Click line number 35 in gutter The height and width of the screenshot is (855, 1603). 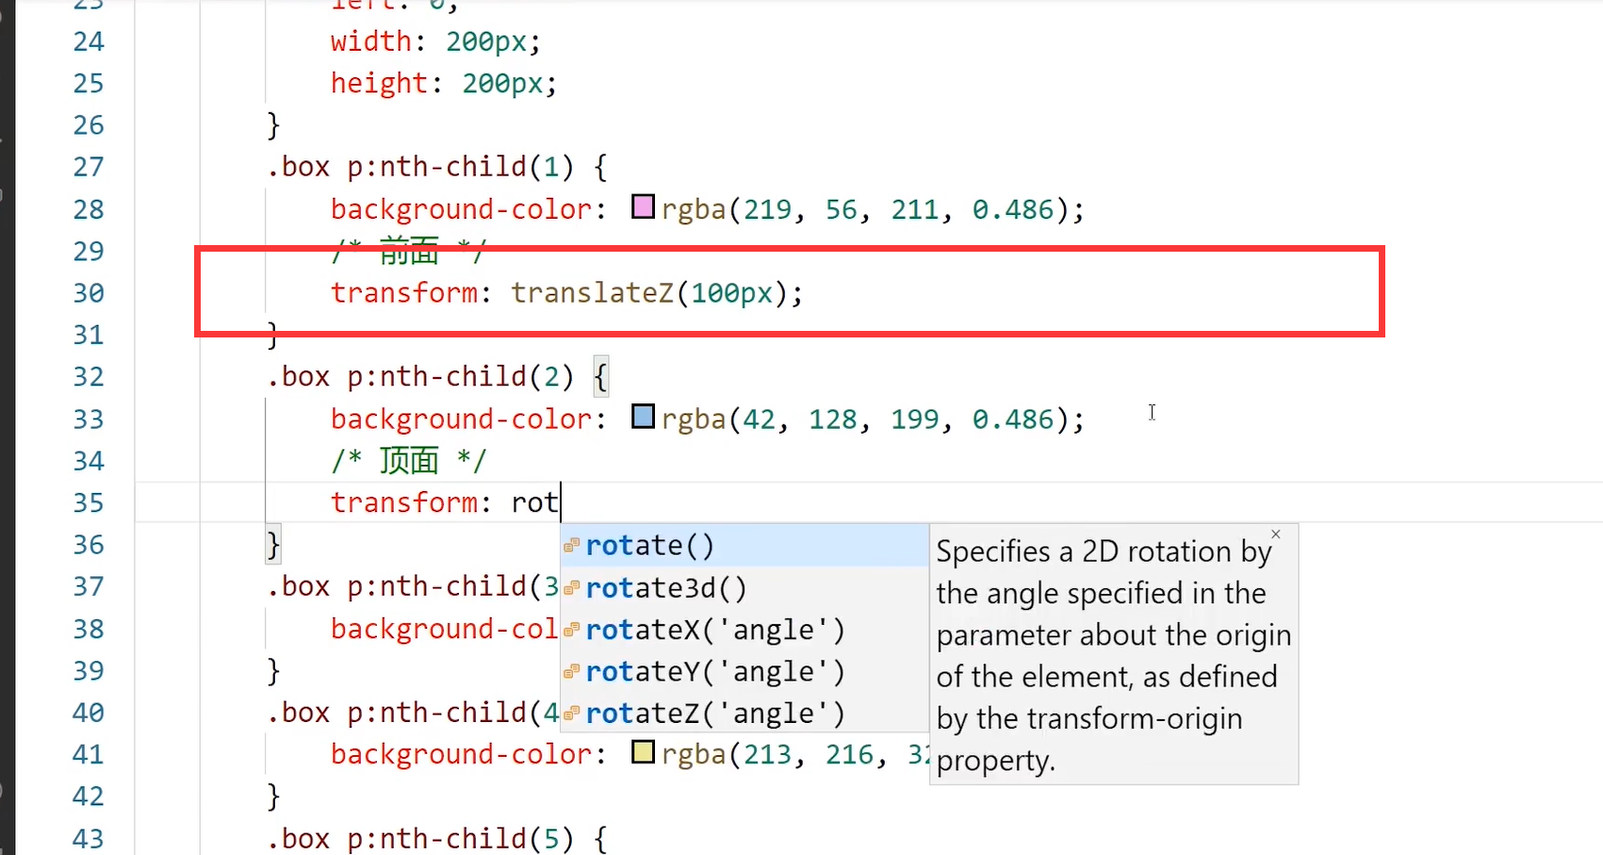pos(89,503)
